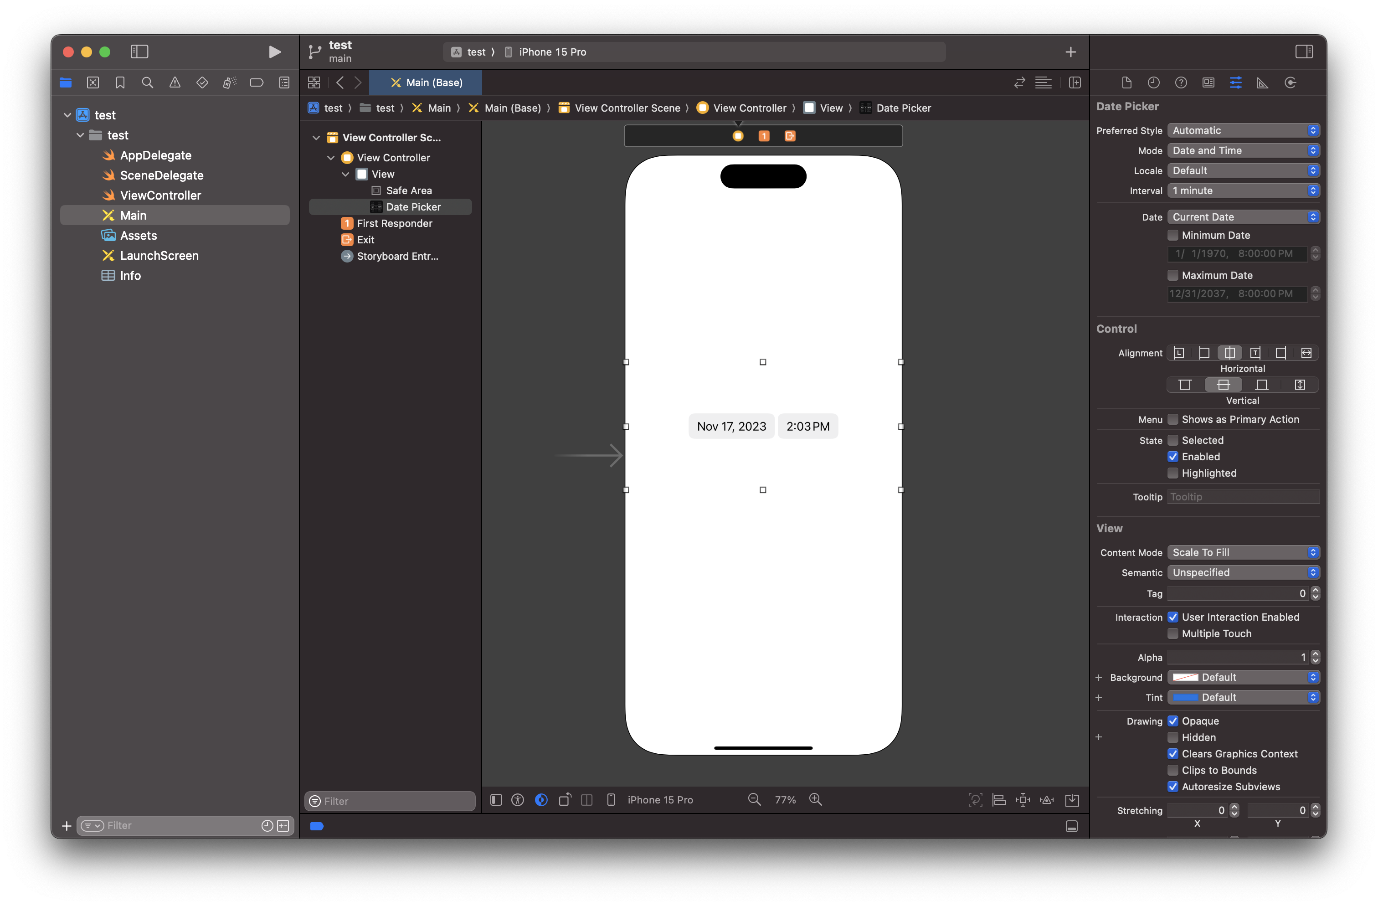
Task: Click the Tint color swatch
Action: [1185, 697]
